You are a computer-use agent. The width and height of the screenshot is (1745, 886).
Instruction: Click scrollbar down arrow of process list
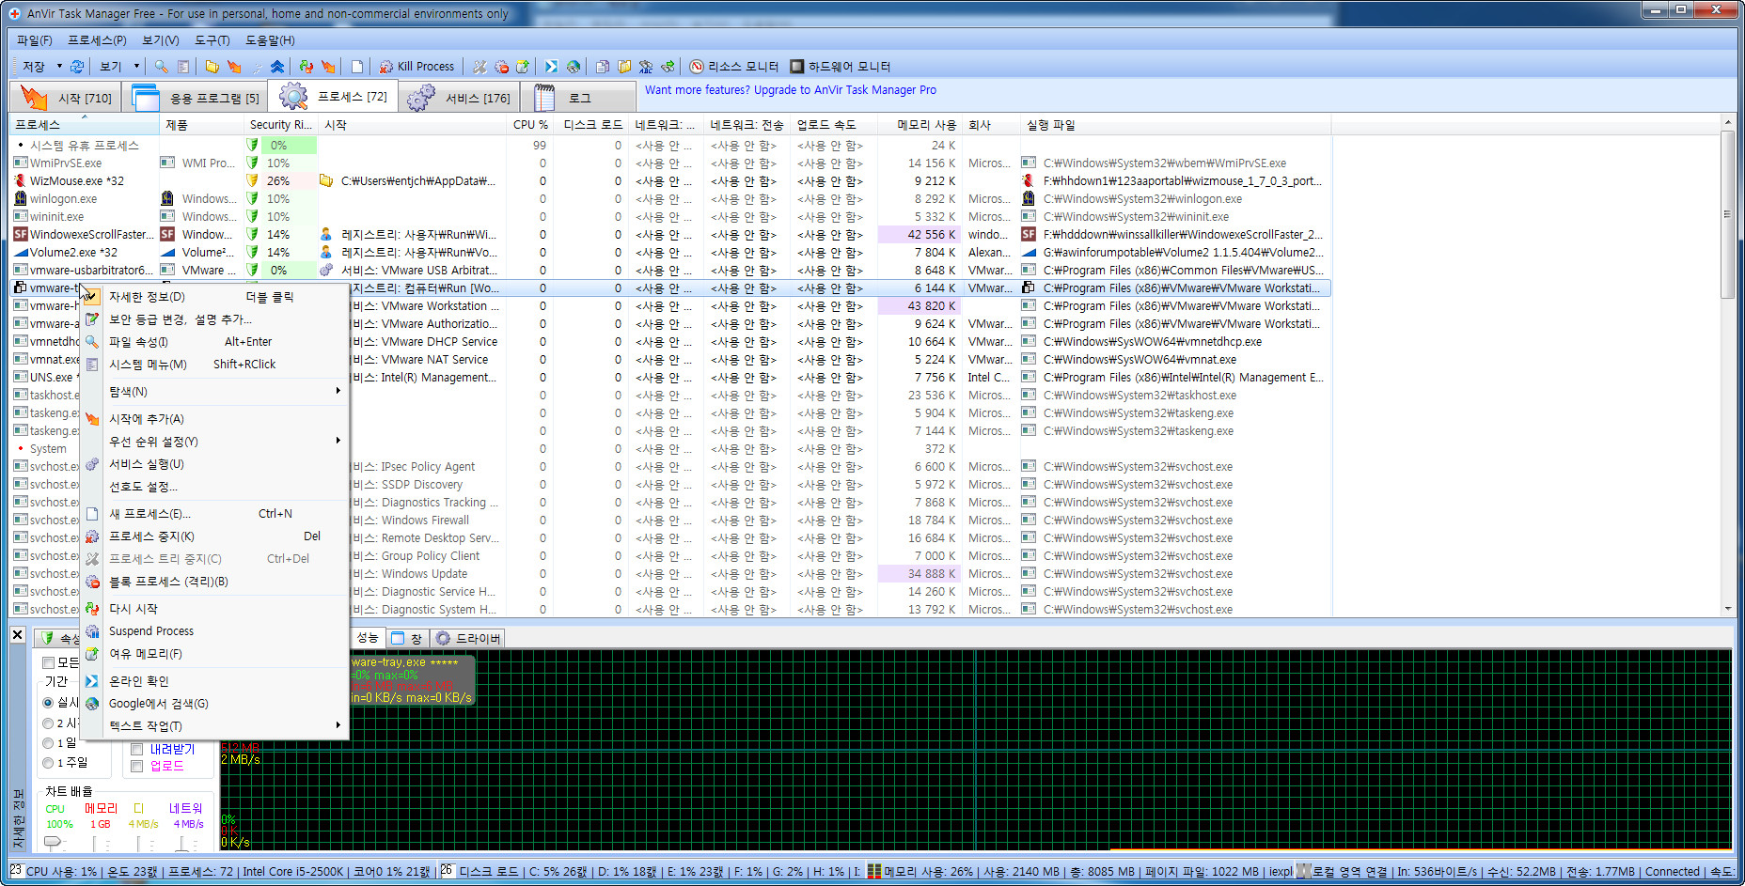click(1727, 610)
